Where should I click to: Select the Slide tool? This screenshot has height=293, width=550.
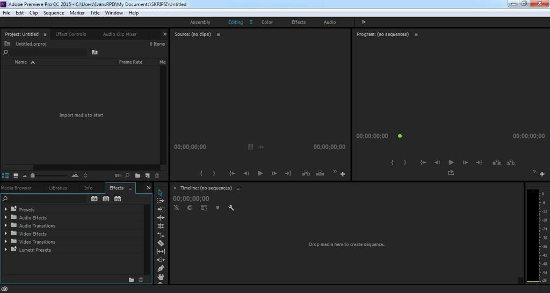161,260
